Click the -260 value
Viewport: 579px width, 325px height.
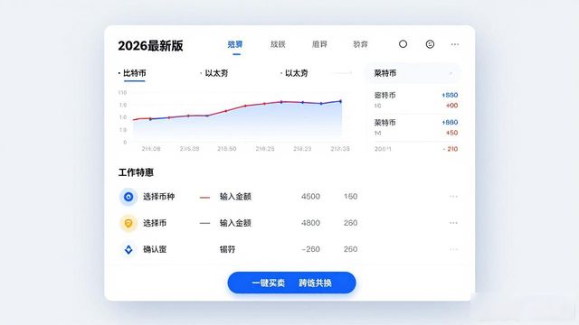point(310,249)
